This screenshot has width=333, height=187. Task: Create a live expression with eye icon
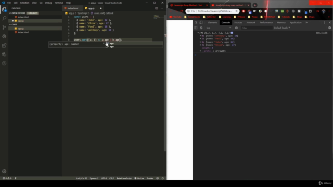(x=236, y=28)
